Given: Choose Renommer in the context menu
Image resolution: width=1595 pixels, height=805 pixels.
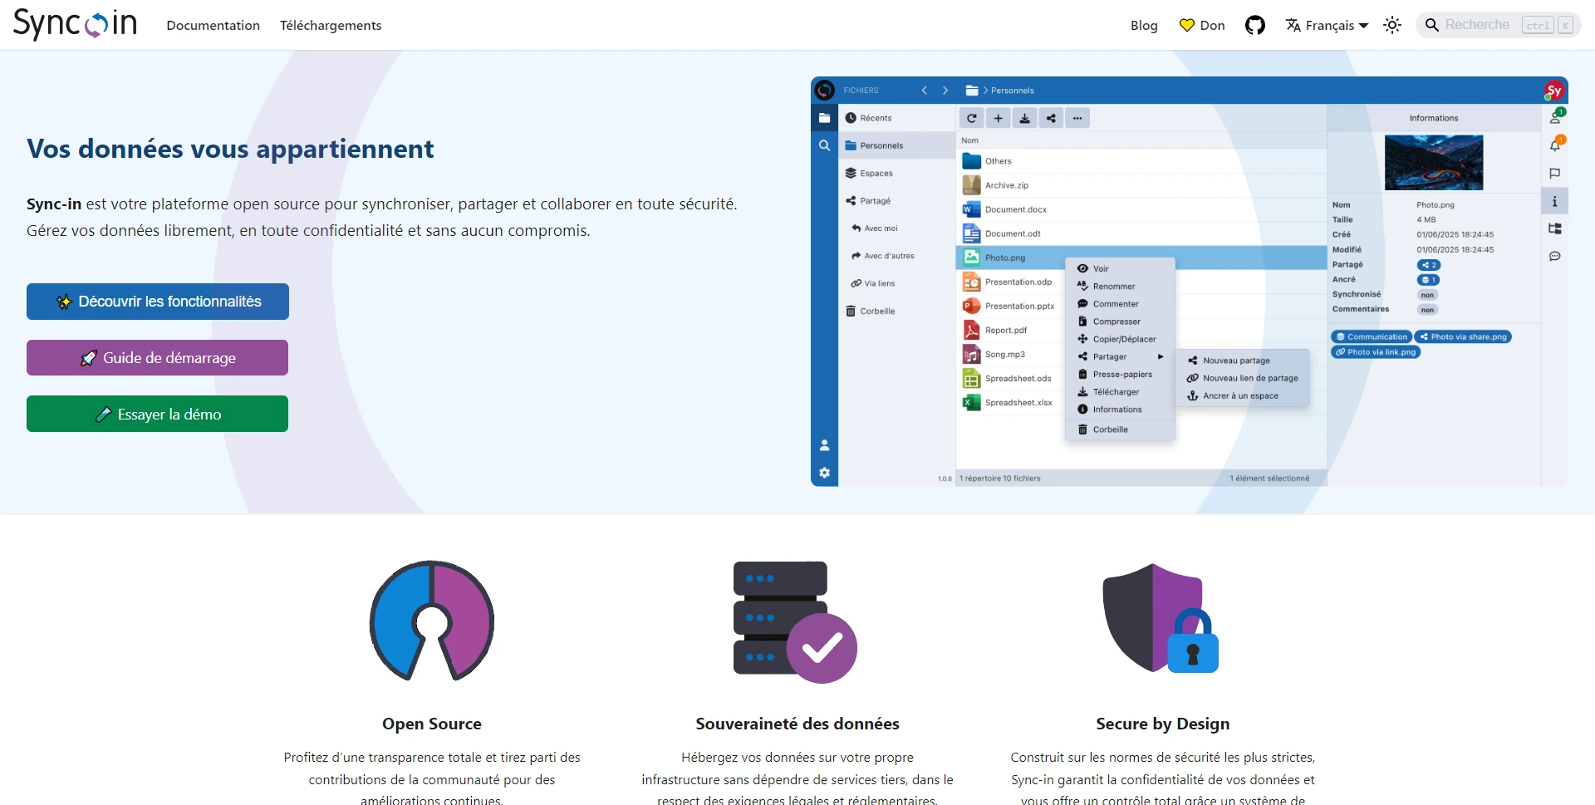Looking at the screenshot, I should [1120, 286].
